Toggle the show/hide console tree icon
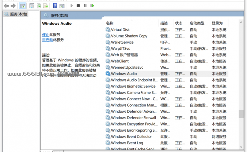This screenshot has width=247, height=152. click(x=23, y=6)
